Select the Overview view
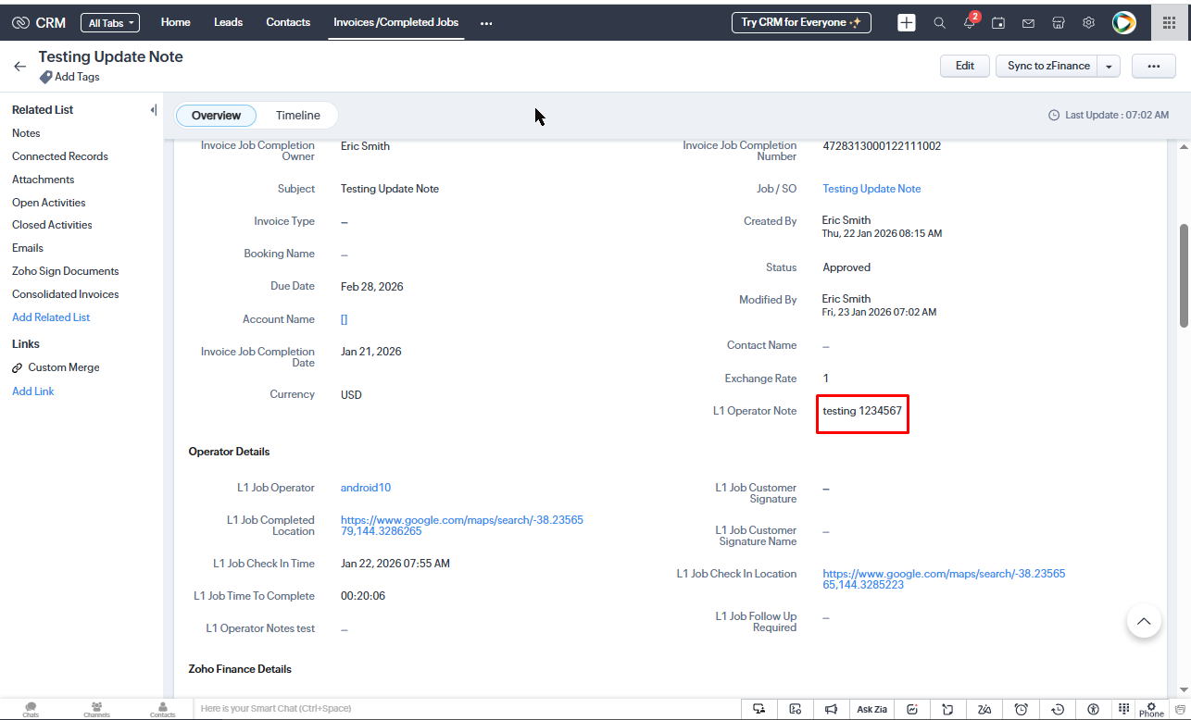The width and height of the screenshot is (1191, 720). point(217,116)
